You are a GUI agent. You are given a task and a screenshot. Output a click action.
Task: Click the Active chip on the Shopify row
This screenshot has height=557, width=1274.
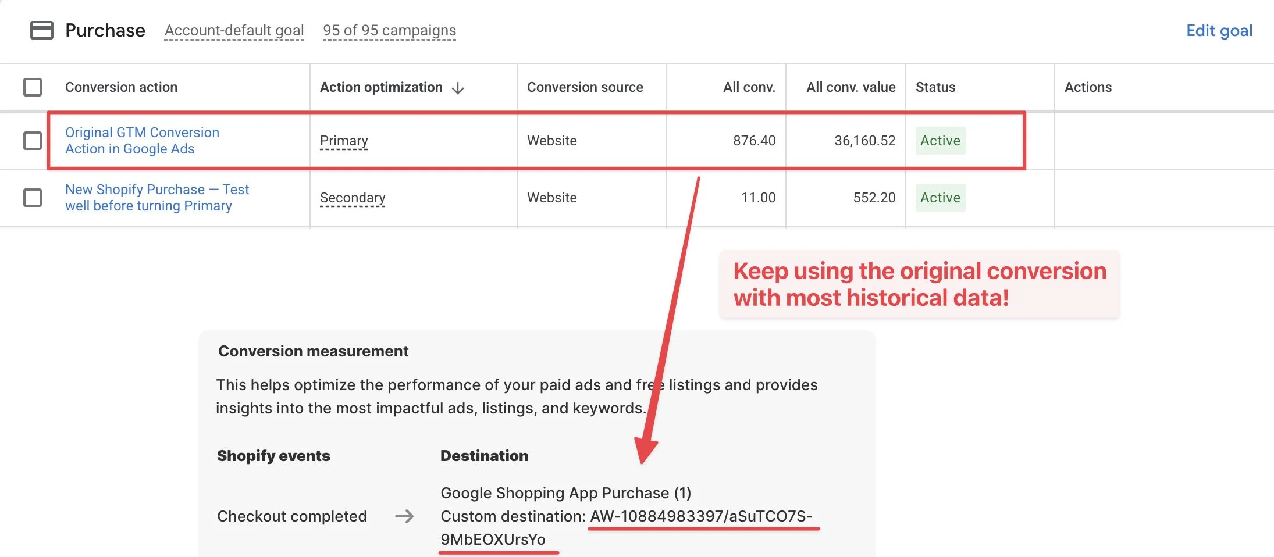pyautogui.click(x=940, y=197)
